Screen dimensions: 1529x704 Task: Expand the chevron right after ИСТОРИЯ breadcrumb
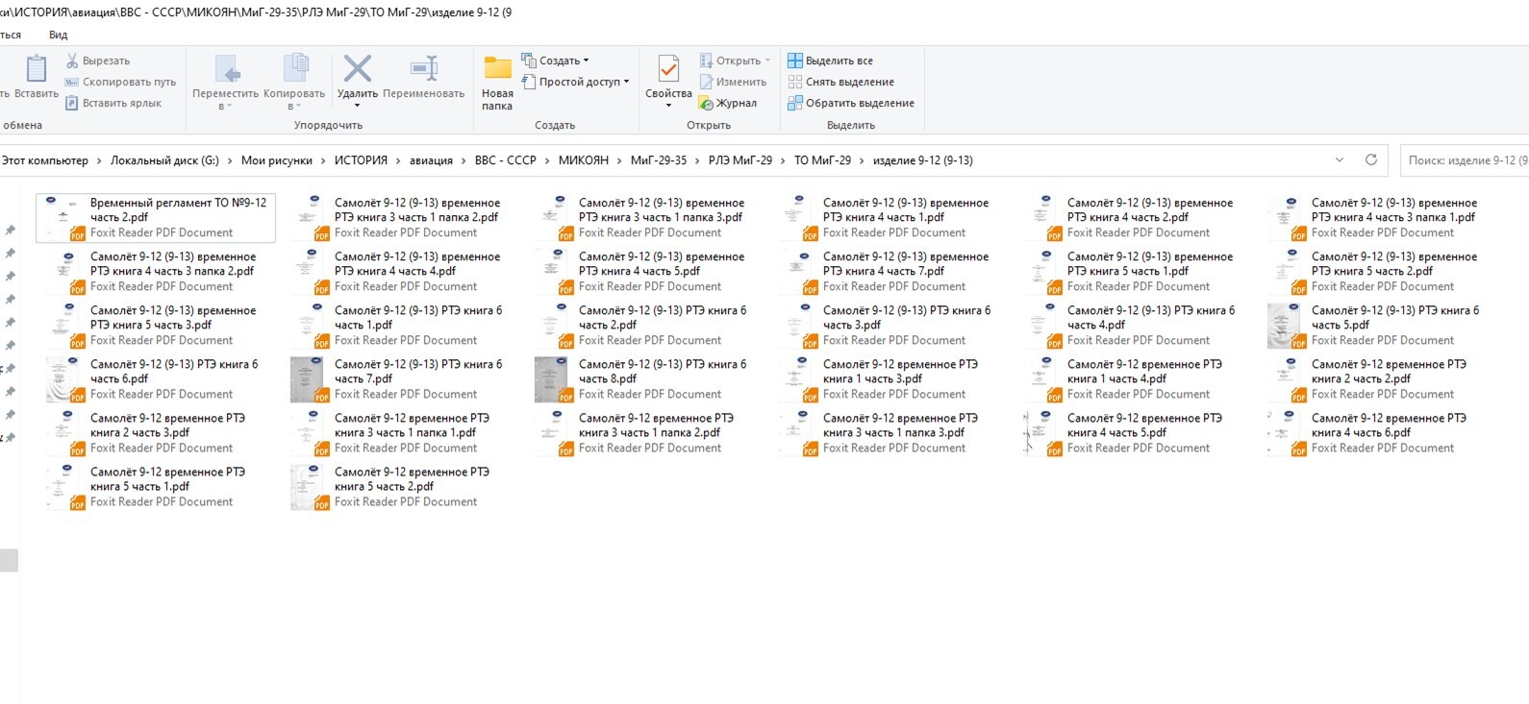[399, 160]
